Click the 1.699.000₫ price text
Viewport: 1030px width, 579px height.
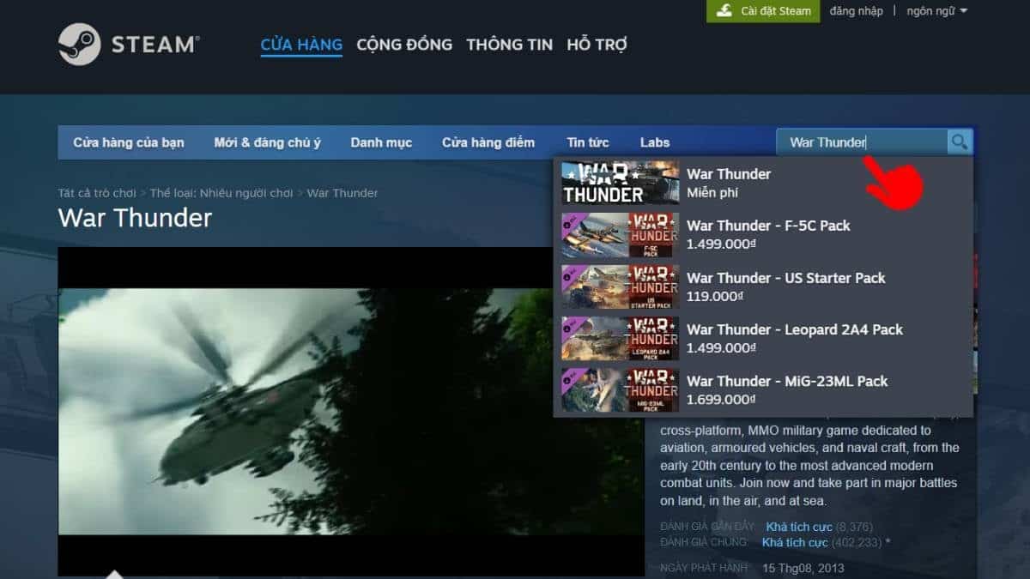(x=721, y=400)
